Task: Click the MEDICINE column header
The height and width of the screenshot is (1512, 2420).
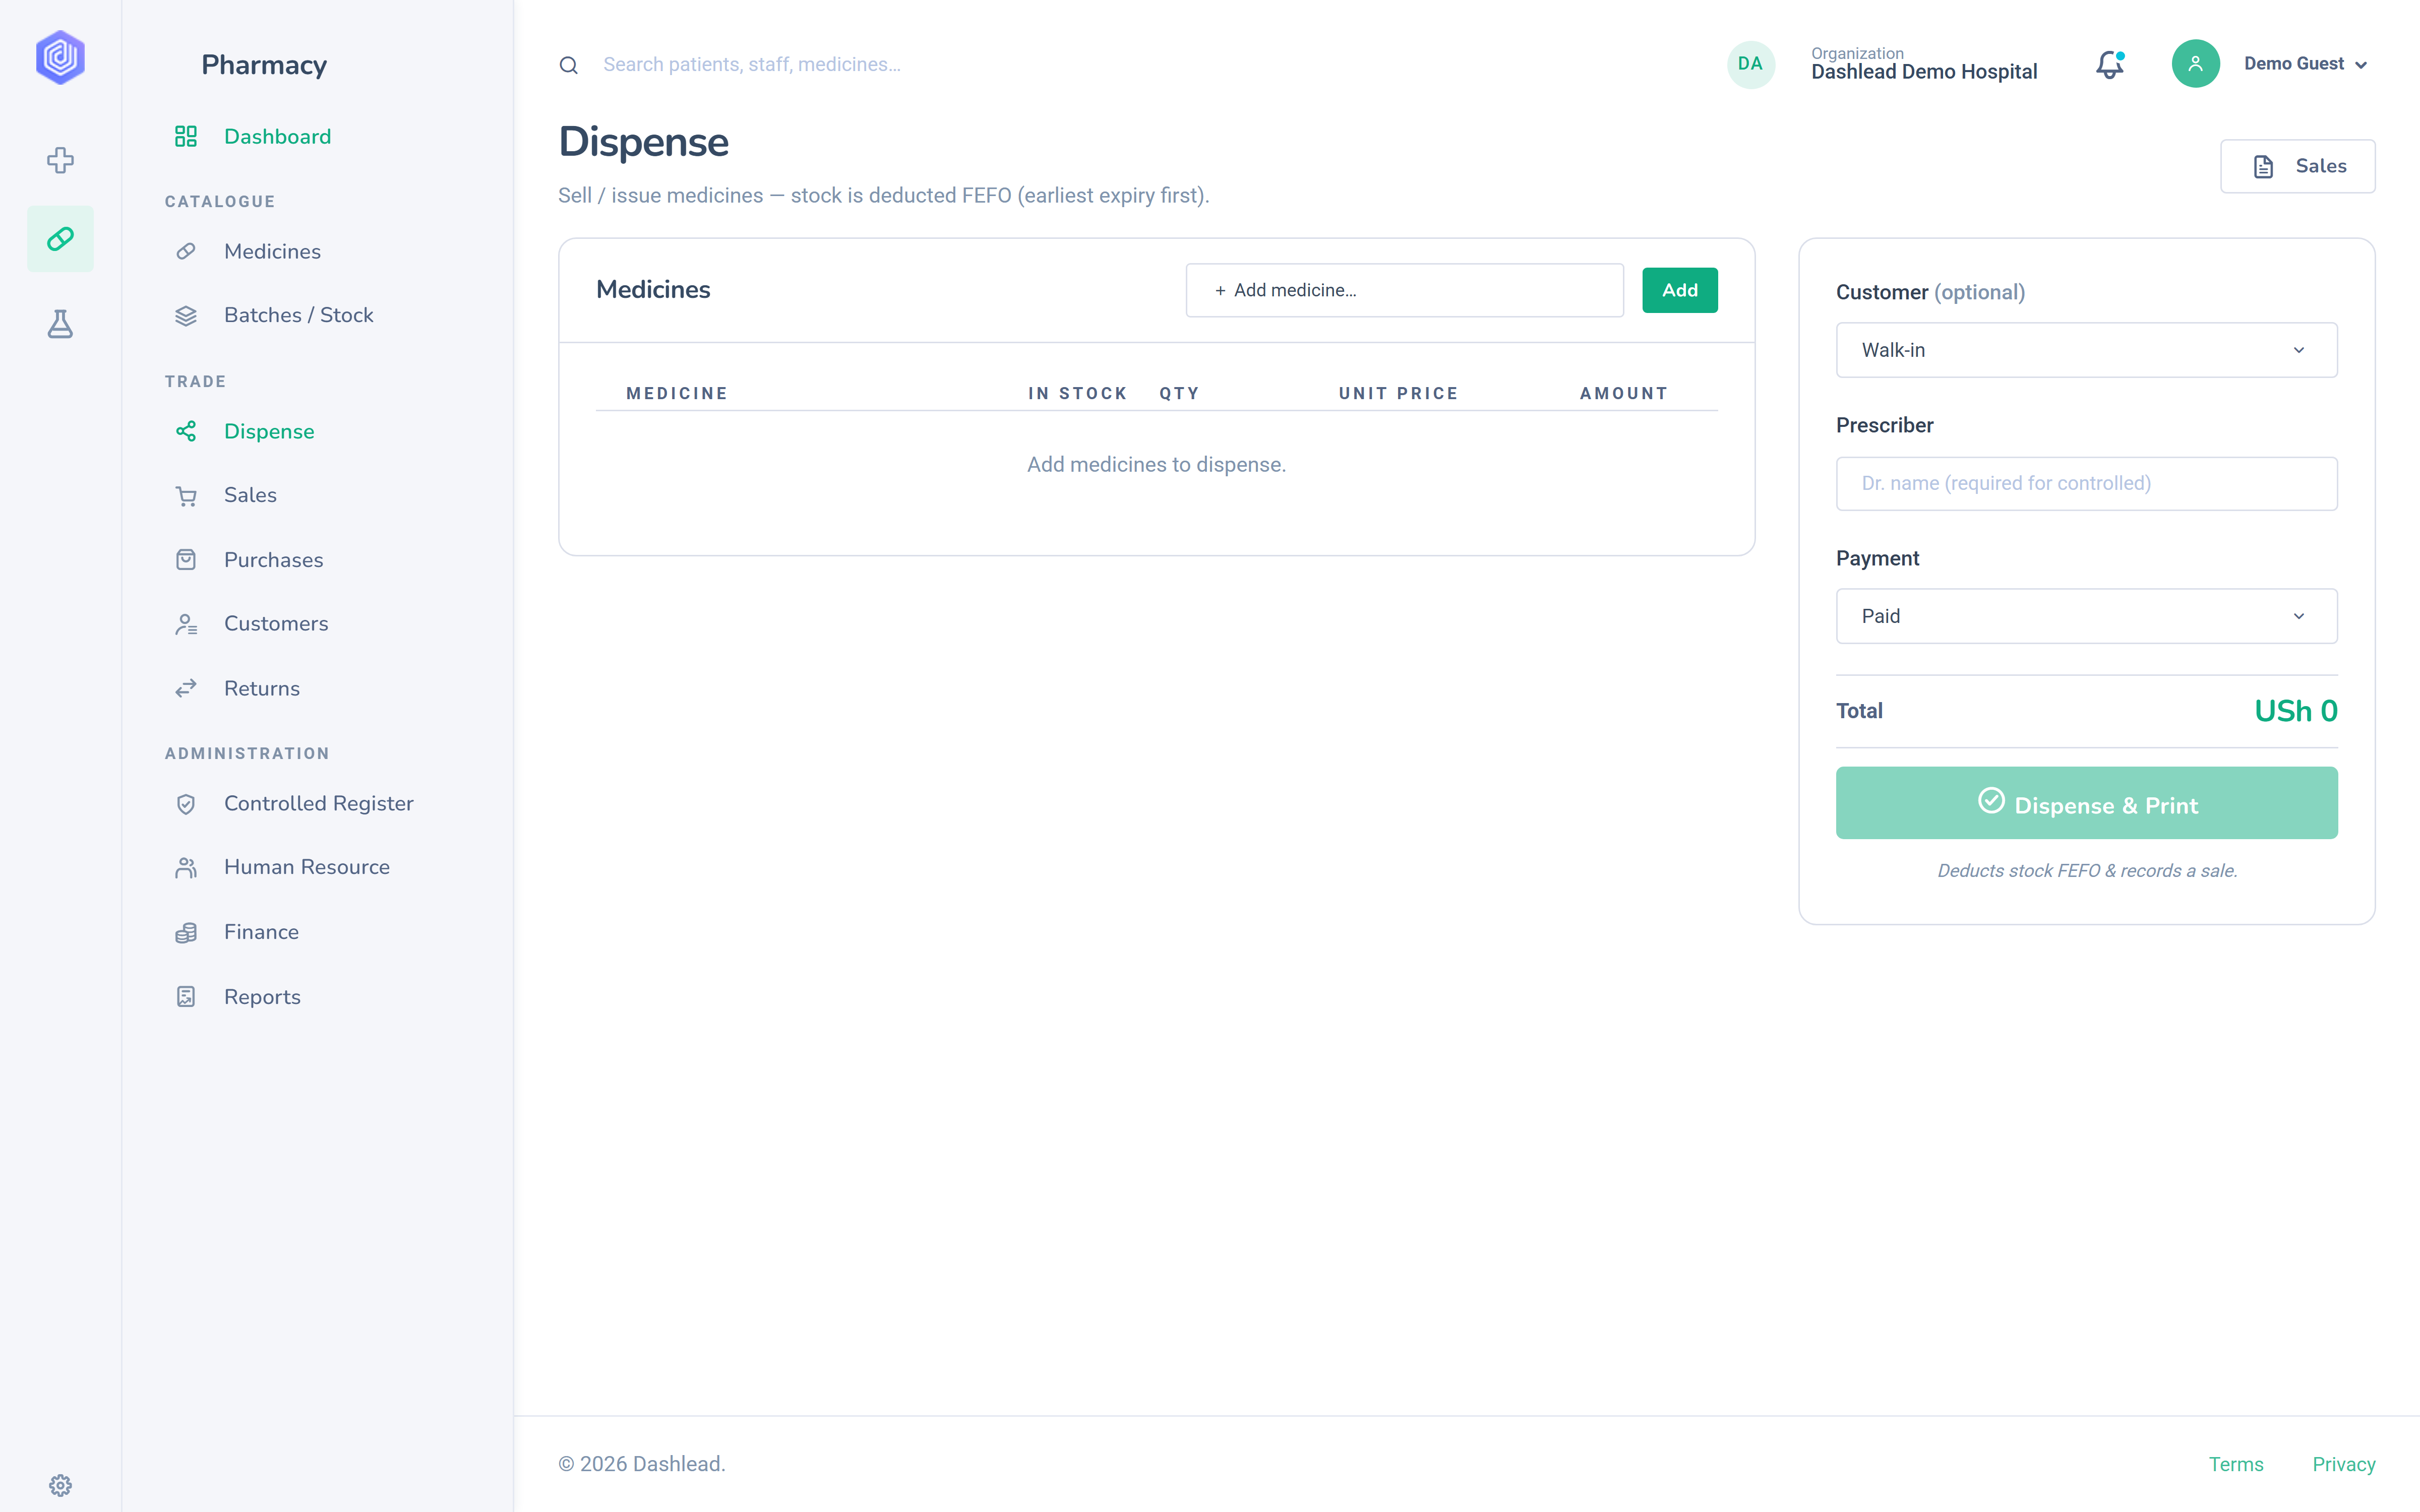Action: 677,394
